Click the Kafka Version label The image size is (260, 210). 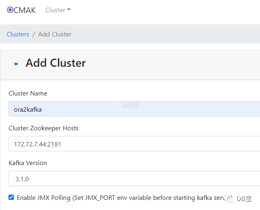[28, 163]
